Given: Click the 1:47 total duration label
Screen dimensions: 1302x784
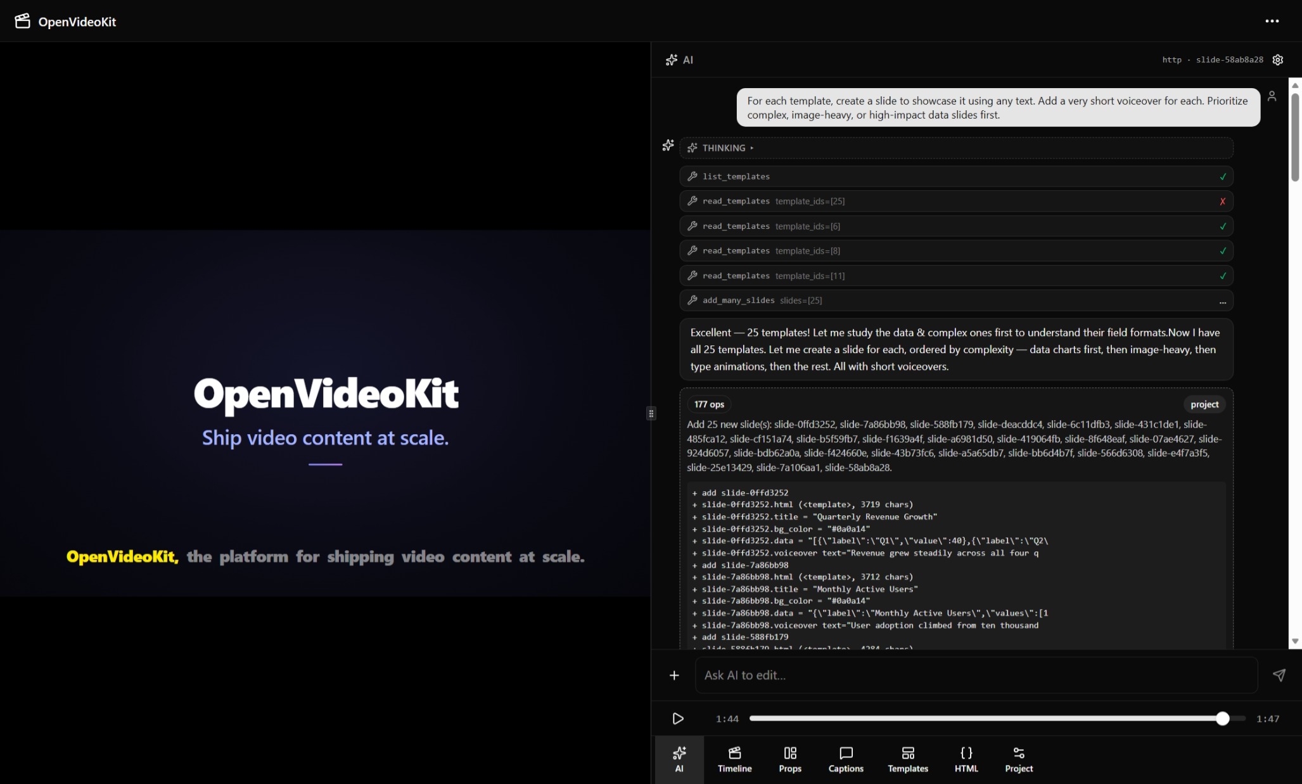Looking at the screenshot, I should click(x=1268, y=719).
